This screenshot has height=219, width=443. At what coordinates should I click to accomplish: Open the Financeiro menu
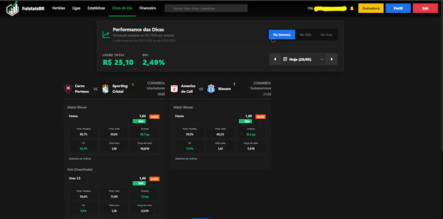147,8
